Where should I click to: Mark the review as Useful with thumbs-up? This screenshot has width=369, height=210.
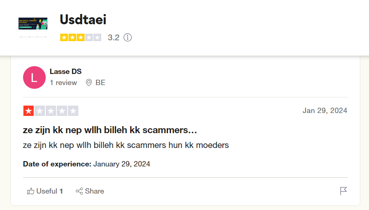[x=30, y=191]
